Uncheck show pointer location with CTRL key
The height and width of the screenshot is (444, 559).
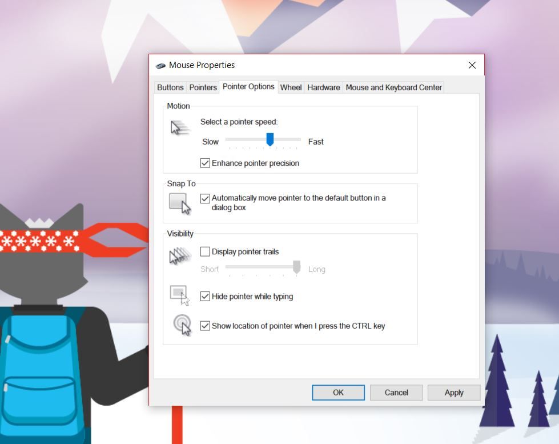pos(205,326)
